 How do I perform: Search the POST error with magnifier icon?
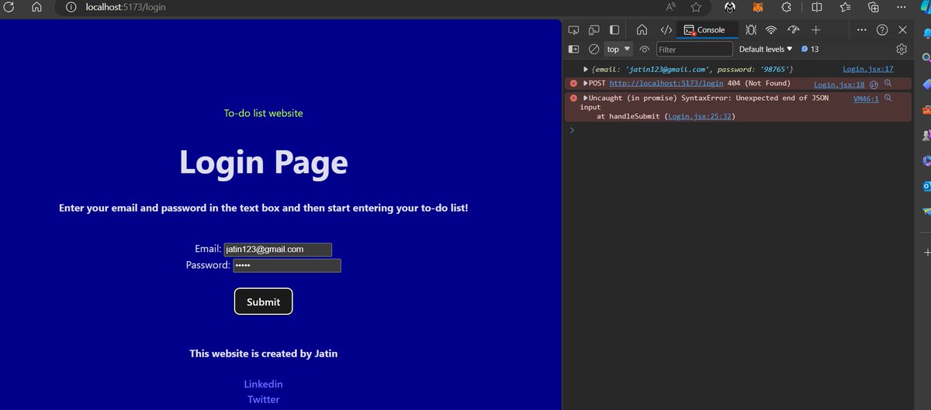[888, 83]
